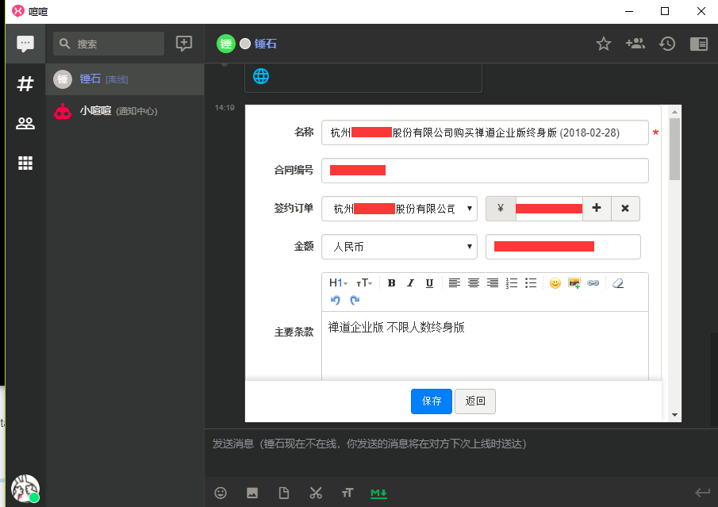Take a screenshot with the scissors icon
Viewport: 718px width, 507px height.
316,493
